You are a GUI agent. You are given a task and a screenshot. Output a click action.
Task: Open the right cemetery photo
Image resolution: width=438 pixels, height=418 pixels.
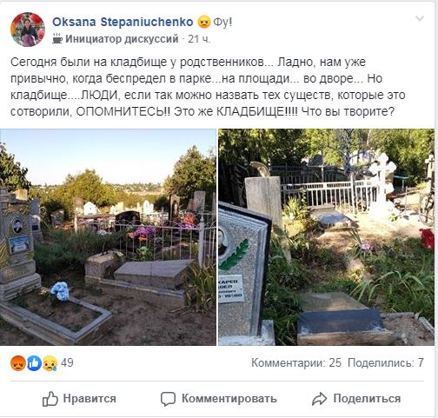326,237
